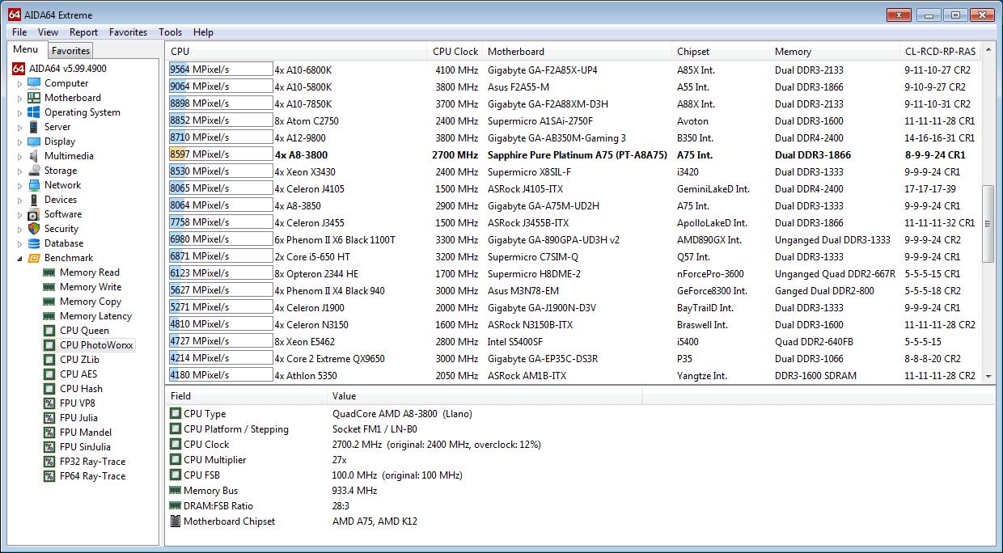
Task: Click the AIDA64 v5.99.4900 root icon
Action: 19,69
